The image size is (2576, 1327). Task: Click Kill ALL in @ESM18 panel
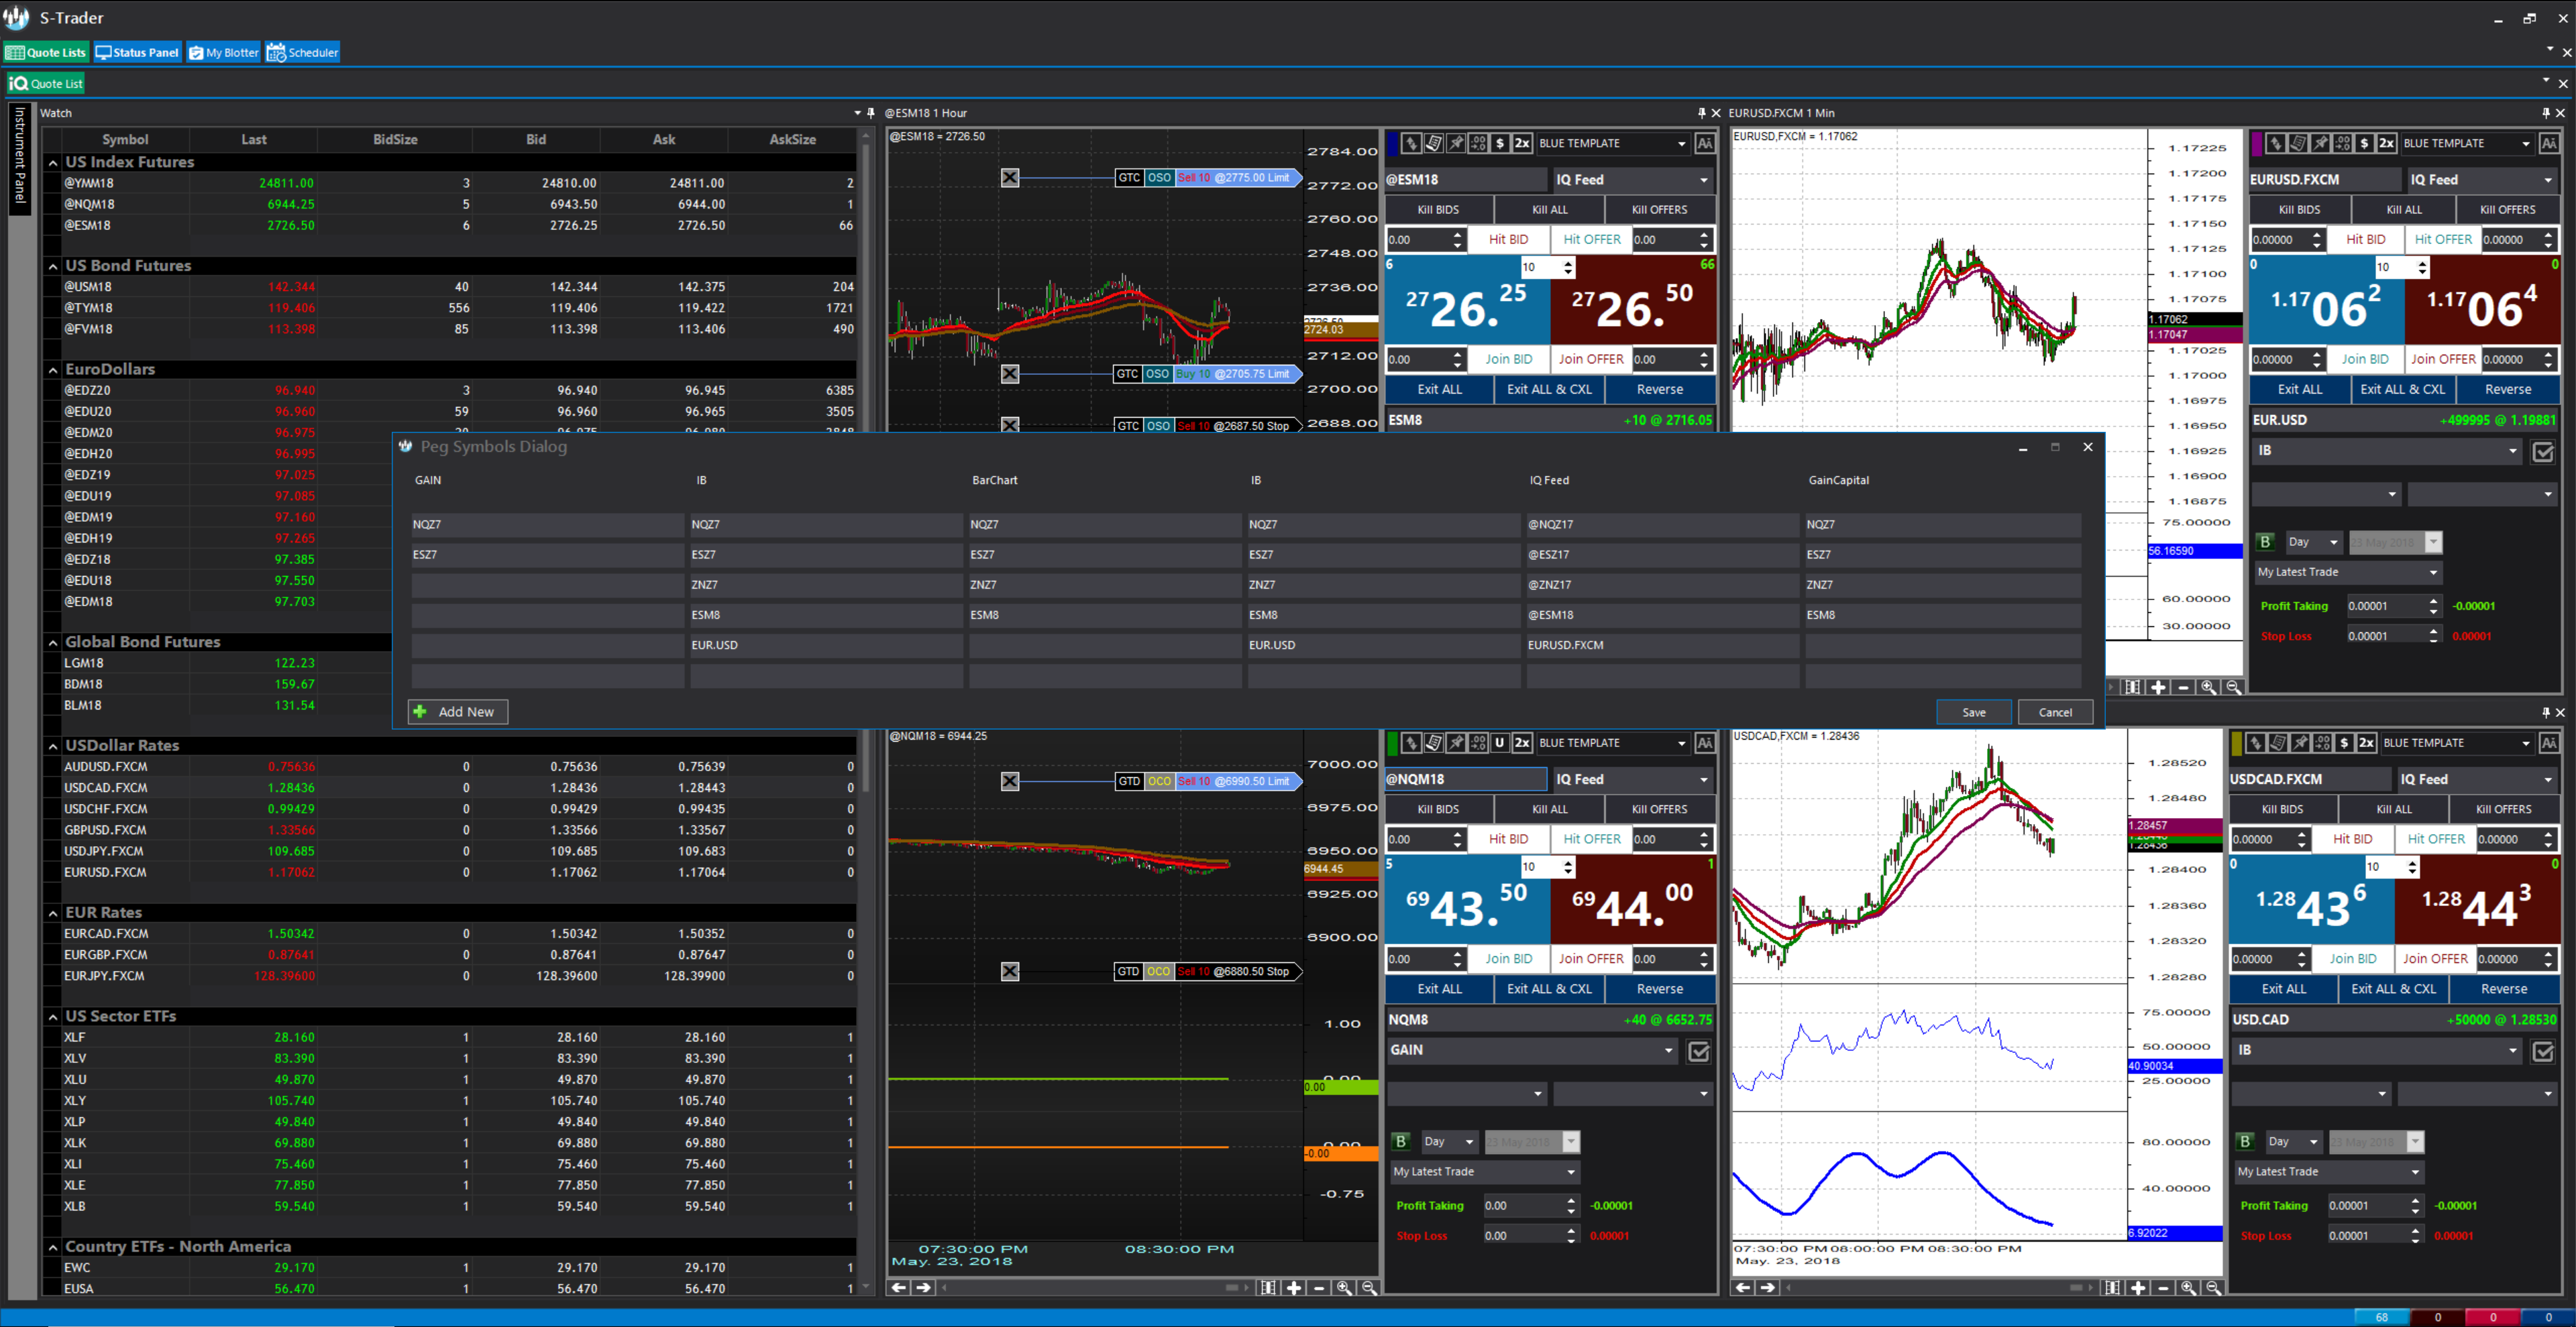pos(1550,210)
